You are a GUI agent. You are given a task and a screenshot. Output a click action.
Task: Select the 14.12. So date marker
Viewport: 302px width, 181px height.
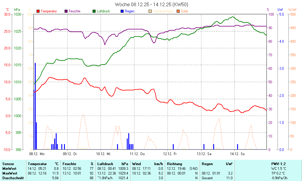[x=238, y=154]
